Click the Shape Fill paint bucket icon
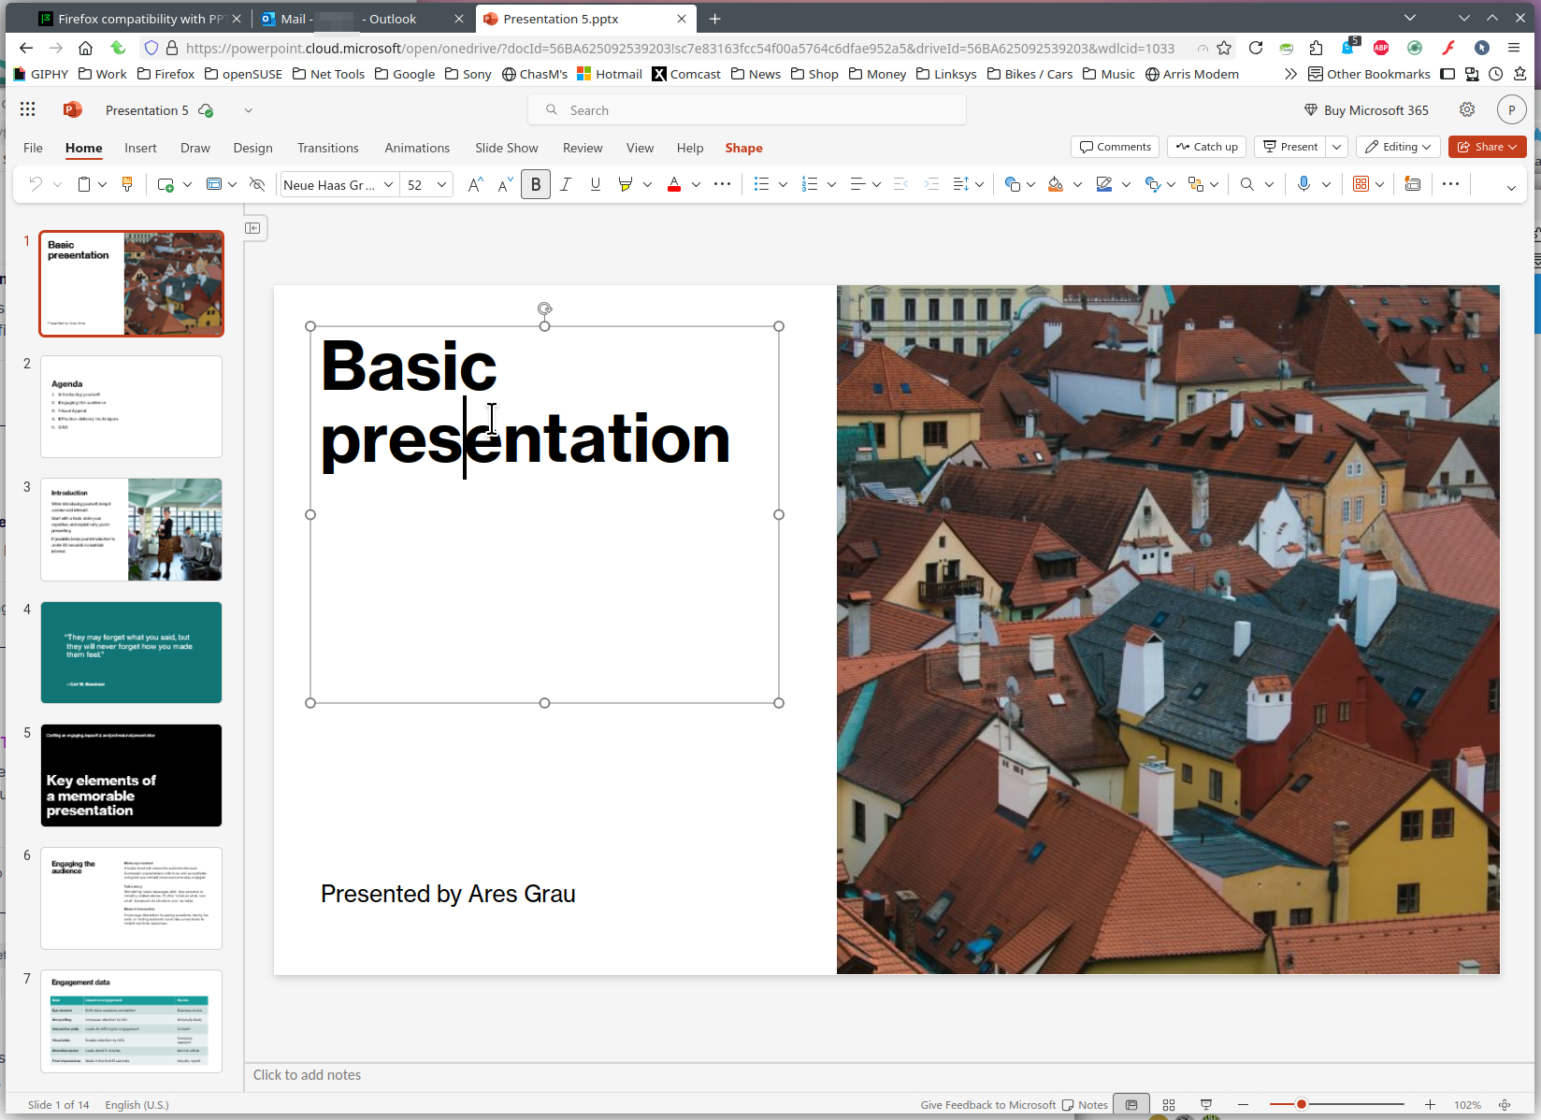The height and width of the screenshot is (1120, 1541). (1056, 184)
